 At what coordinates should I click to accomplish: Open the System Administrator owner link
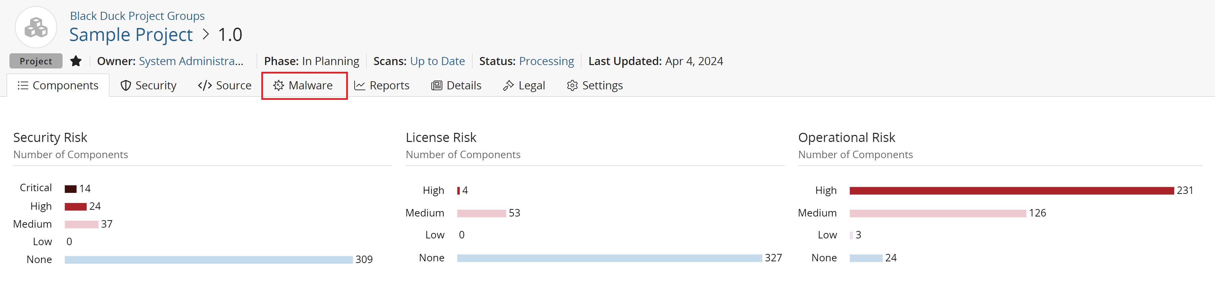pyautogui.click(x=191, y=61)
